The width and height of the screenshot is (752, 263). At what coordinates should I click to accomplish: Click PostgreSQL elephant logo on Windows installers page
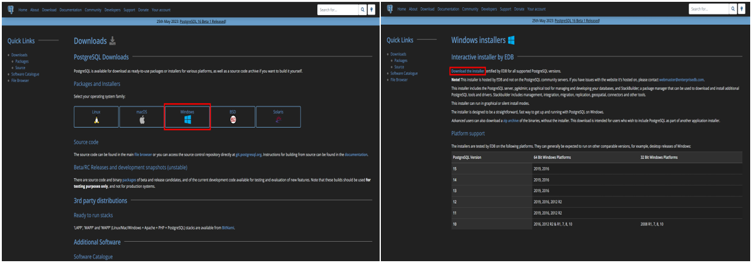[389, 9]
